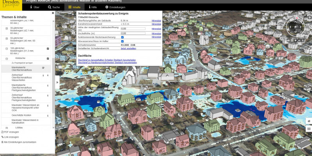Image resolution: width=312 pixels, height=156 pixels.
Task: Download Steckbrief zu Handlungsmöglichkeiten Steildach
Action: tap(108, 62)
